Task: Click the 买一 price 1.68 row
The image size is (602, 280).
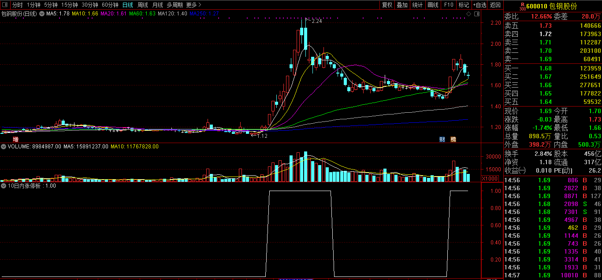Action: (x=553, y=68)
